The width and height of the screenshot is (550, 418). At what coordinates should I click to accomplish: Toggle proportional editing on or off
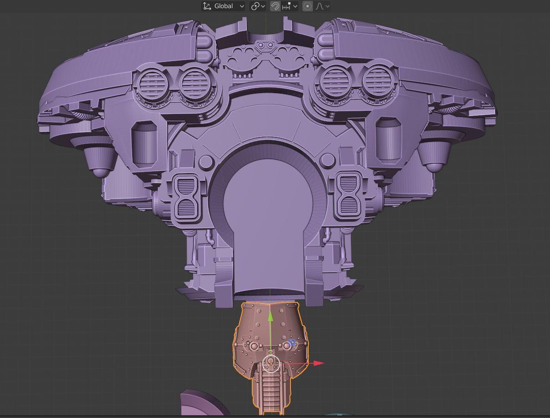click(x=308, y=6)
